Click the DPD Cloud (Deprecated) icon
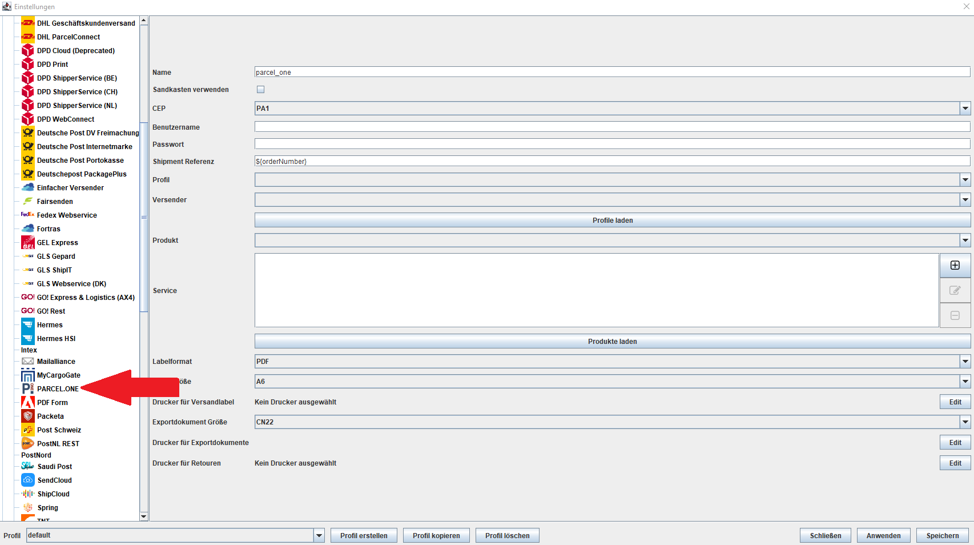 (28, 50)
